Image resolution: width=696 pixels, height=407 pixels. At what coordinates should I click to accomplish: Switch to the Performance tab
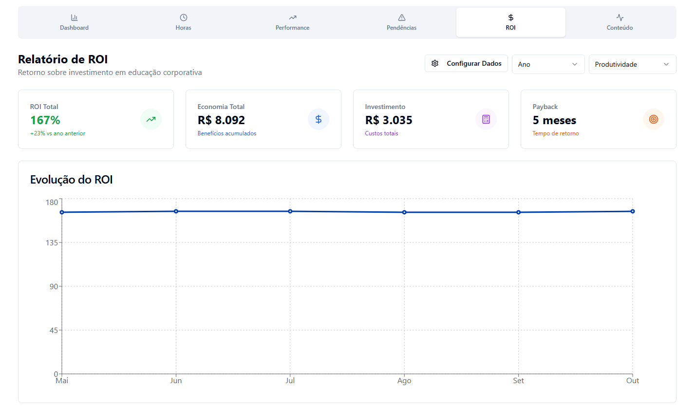(x=292, y=22)
